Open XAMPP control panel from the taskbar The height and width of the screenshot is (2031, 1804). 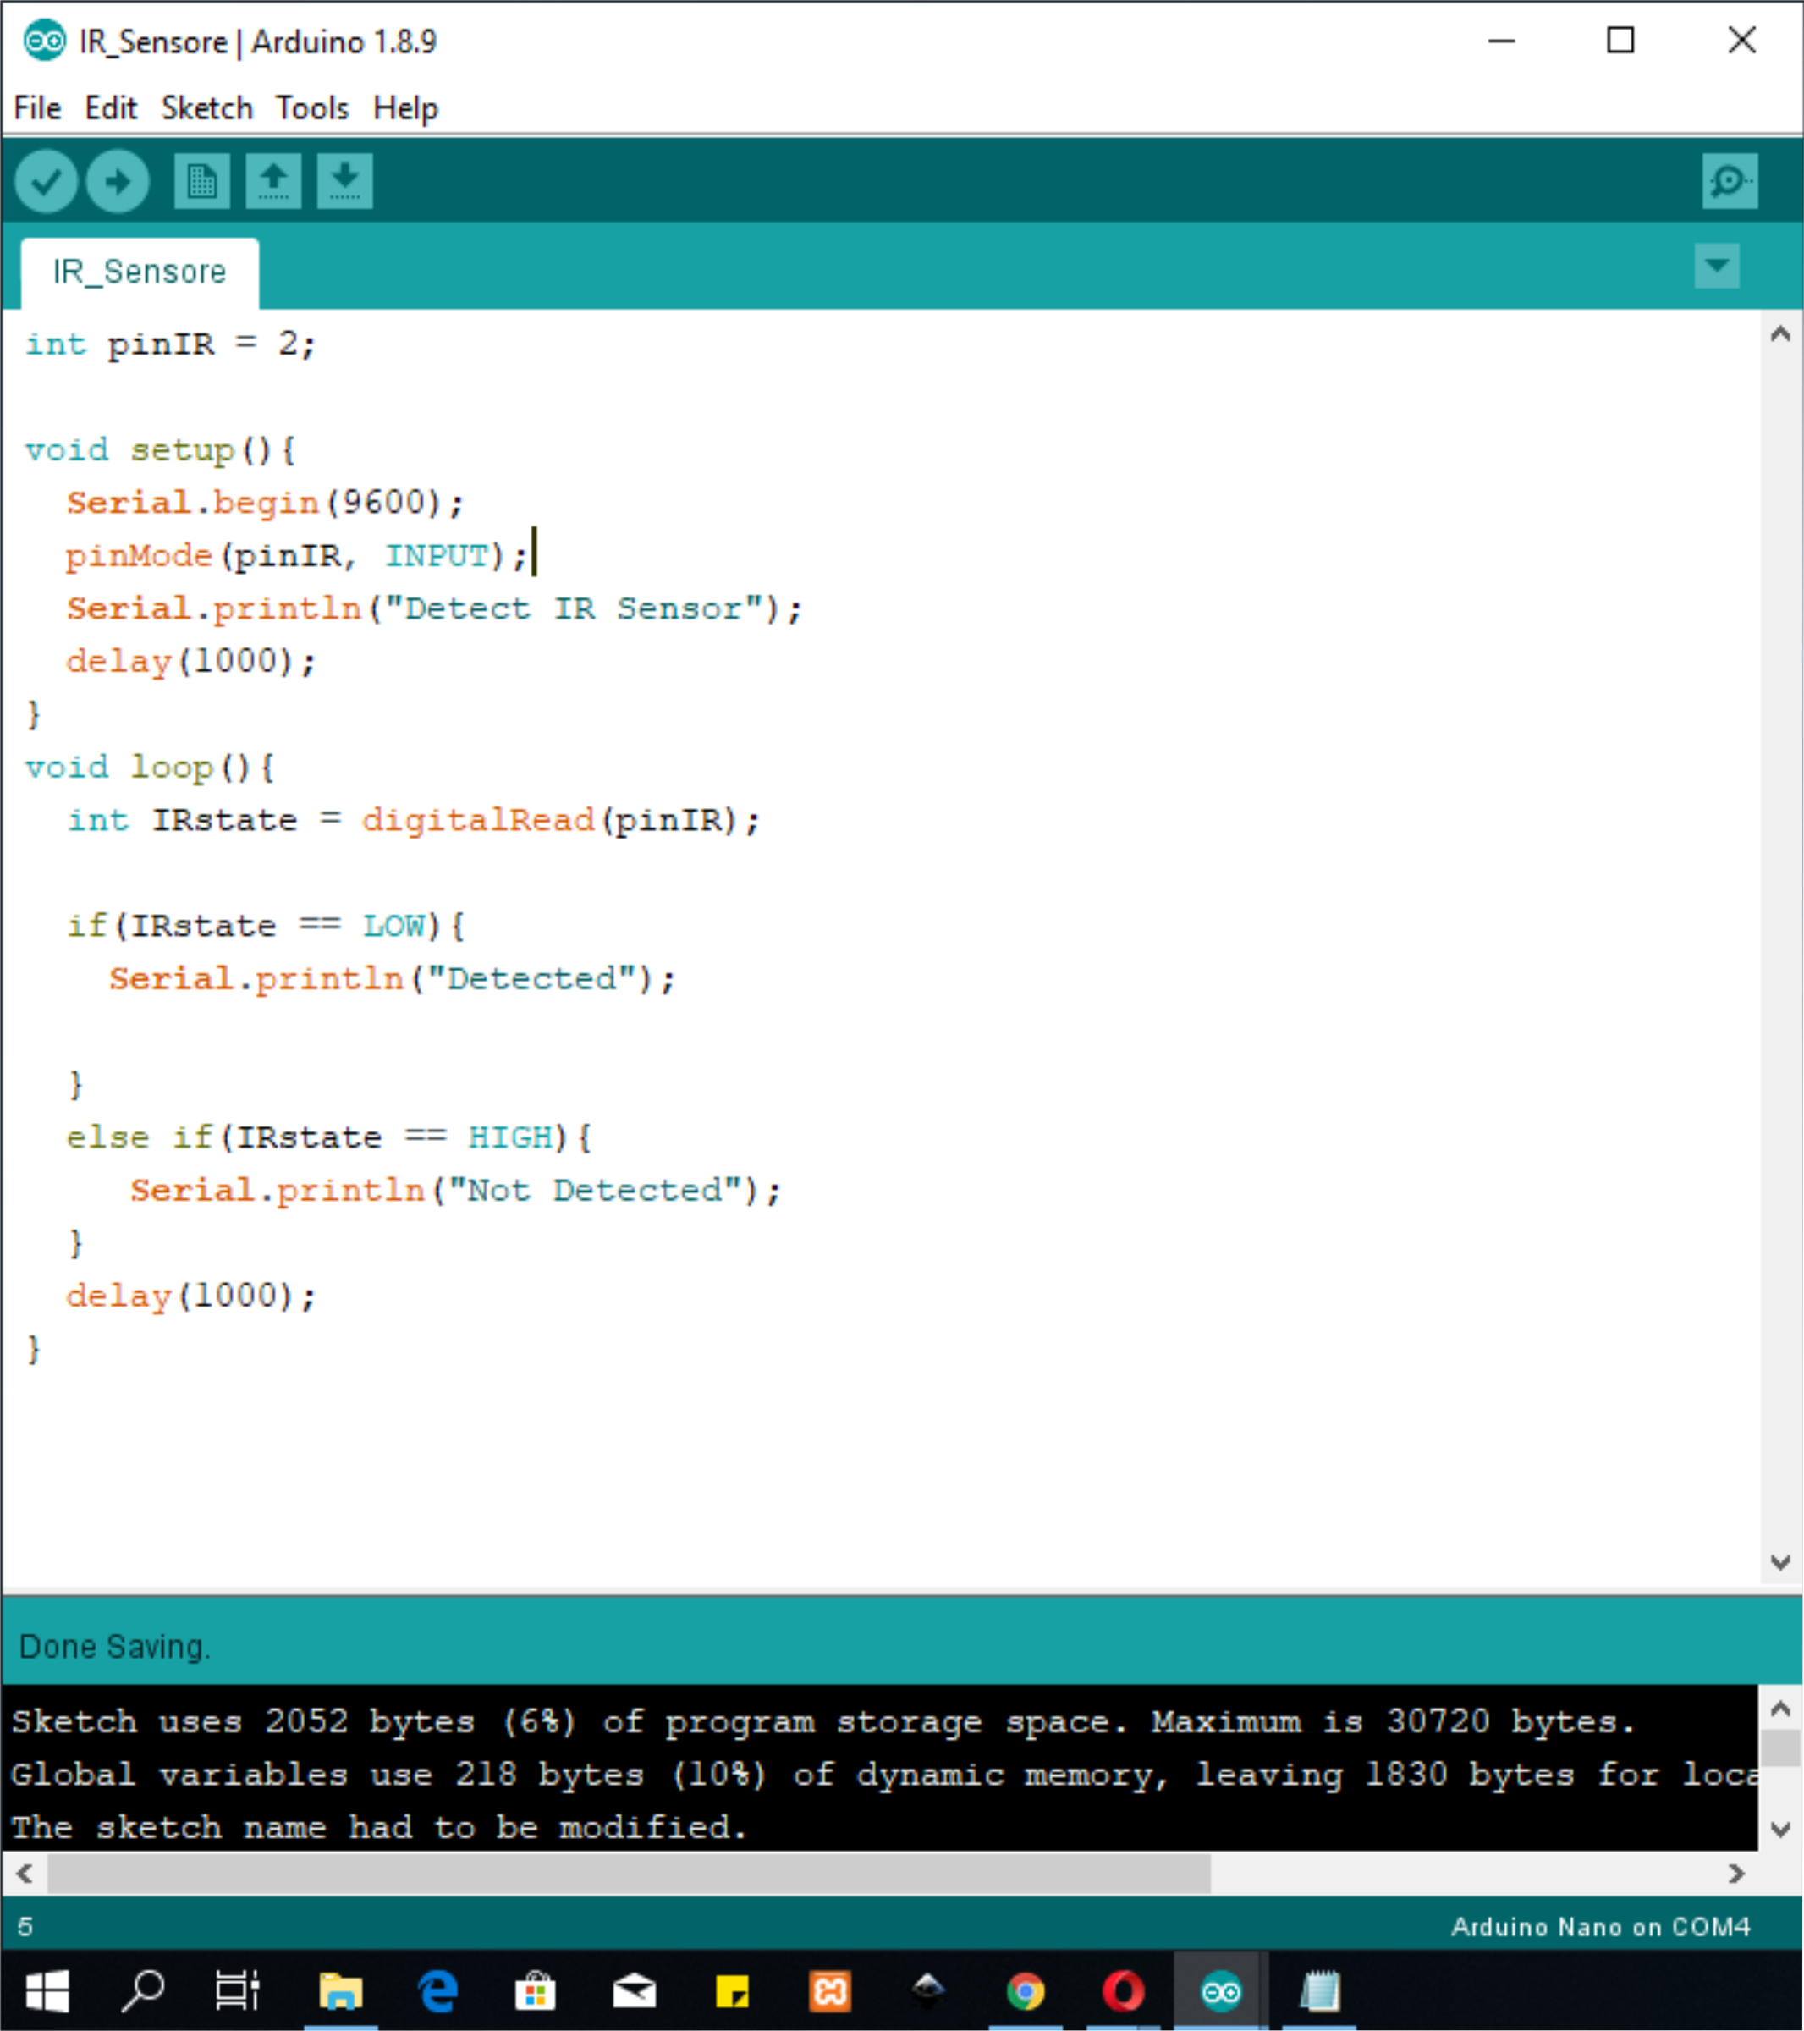(x=829, y=1990)
